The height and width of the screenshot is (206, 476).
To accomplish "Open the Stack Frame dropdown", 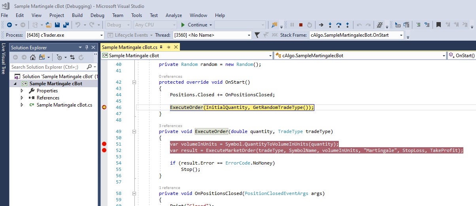I will (x=401, y=35).
